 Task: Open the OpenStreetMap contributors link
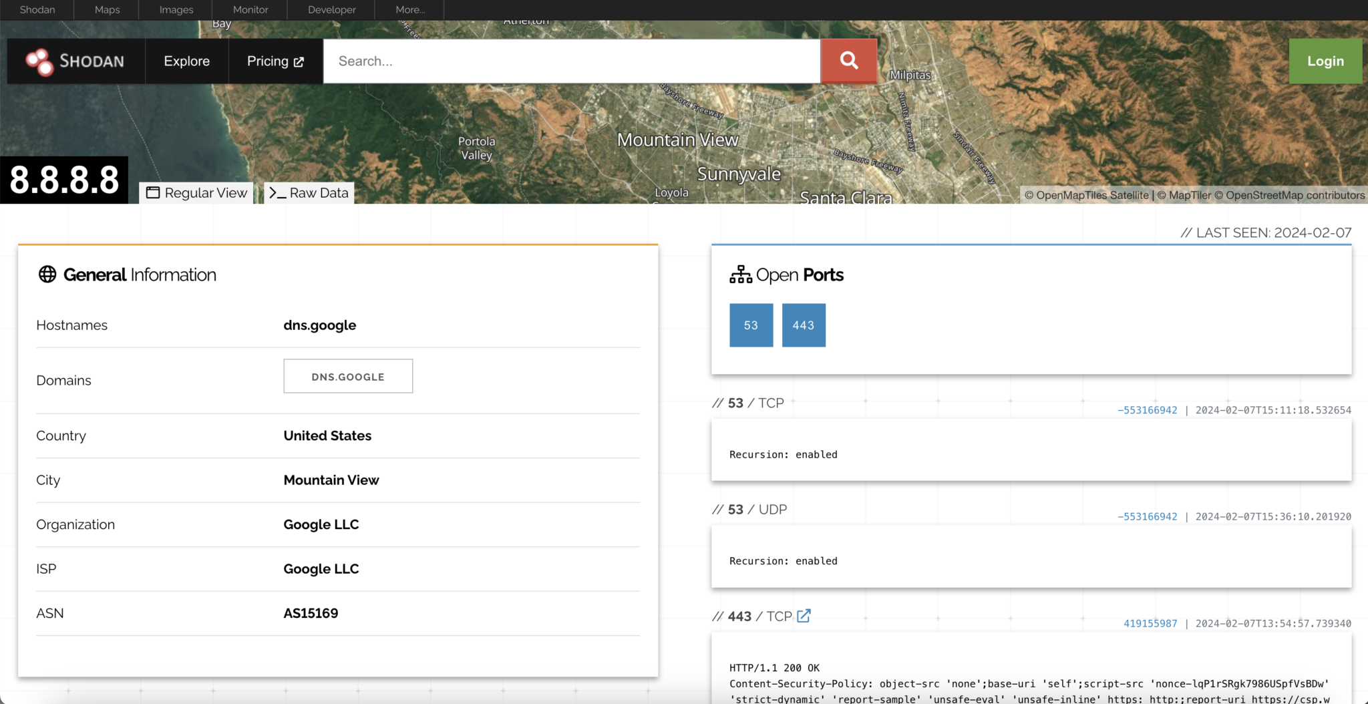coord(1295,195)
